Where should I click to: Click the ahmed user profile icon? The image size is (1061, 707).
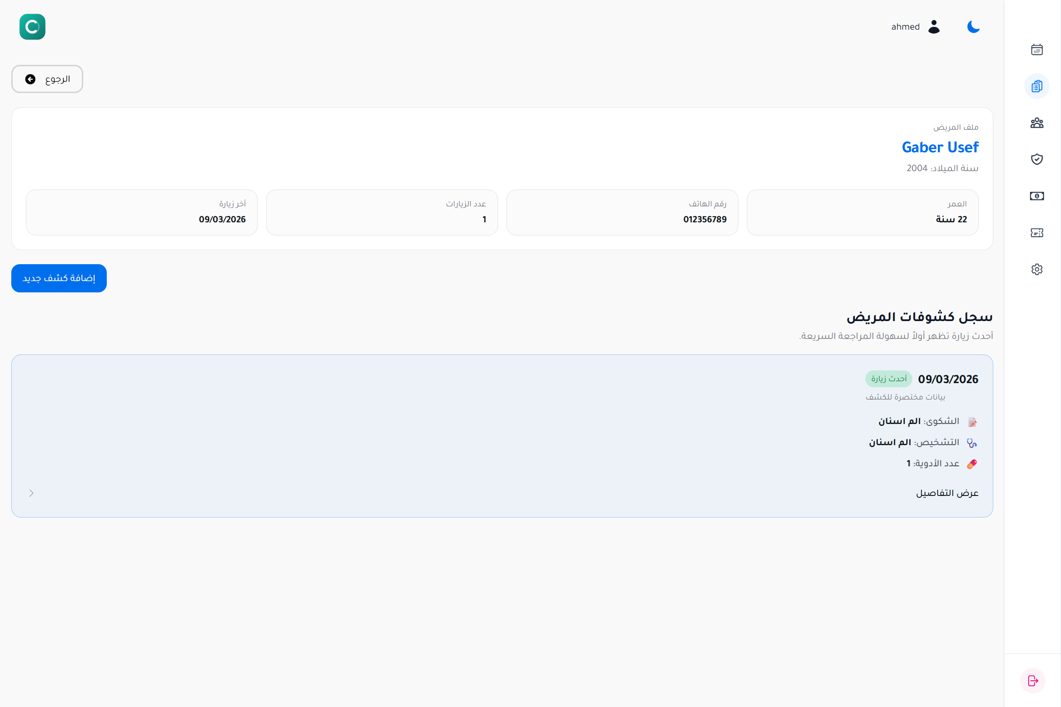[934, 27]
